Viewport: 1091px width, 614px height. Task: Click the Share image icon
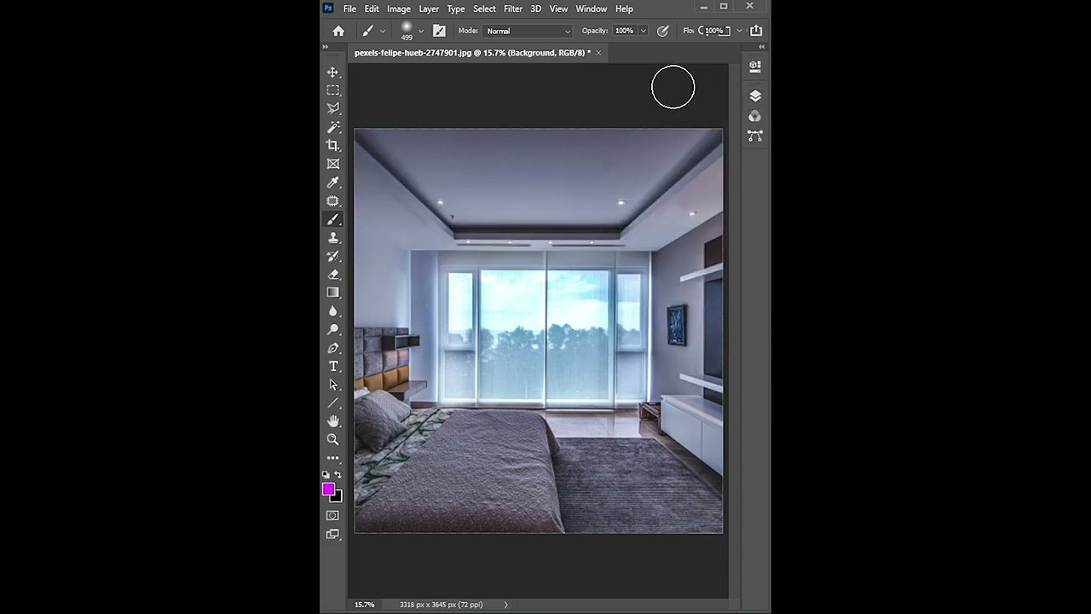pyautogui.click(x=756, y=31)
